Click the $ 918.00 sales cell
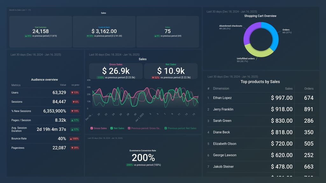 click(x=282, y=109)
